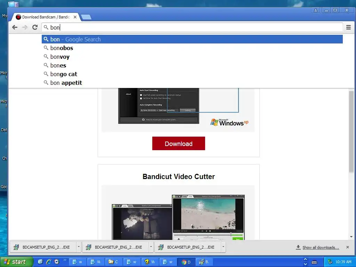
Task: Launch Windows Media Player from Quick Launch
Action: point(57,262)
